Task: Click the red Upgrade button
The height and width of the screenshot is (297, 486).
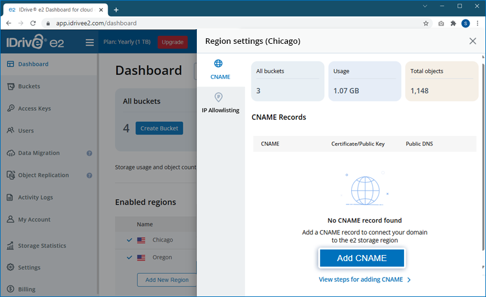Action: [x=173, y=42]
